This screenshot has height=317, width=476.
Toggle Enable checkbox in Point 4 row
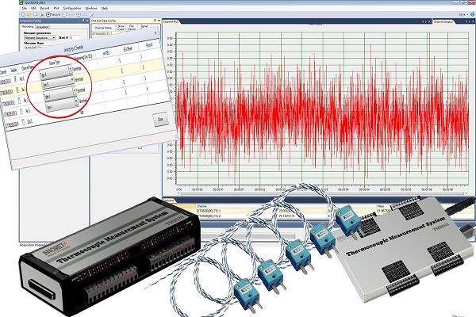(21, 111)
